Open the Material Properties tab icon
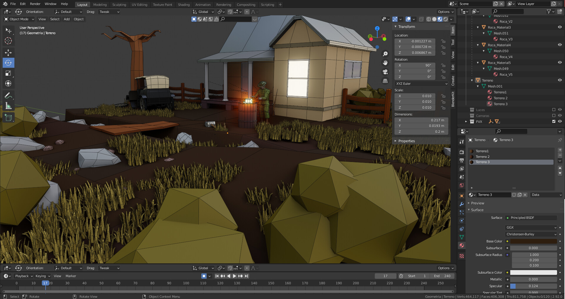Viewport: 565px width, 299px height. click(x=461, y=245)
